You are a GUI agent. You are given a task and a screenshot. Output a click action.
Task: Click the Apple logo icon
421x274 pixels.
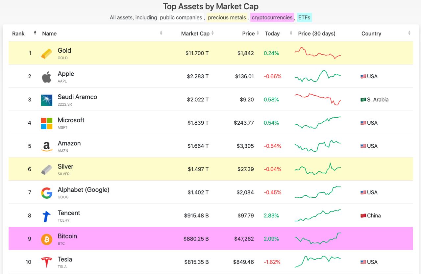coord(47,77)
